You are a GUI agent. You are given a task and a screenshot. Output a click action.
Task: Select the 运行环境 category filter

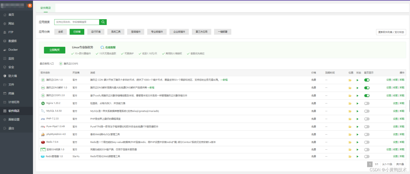click(x=95, y=32)
